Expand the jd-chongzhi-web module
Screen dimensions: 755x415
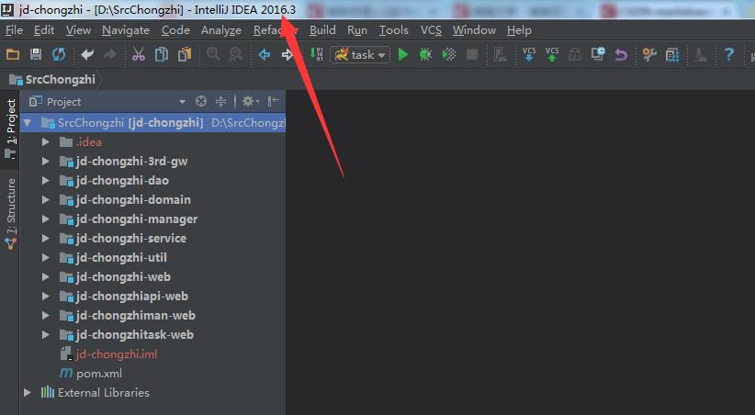46,277
